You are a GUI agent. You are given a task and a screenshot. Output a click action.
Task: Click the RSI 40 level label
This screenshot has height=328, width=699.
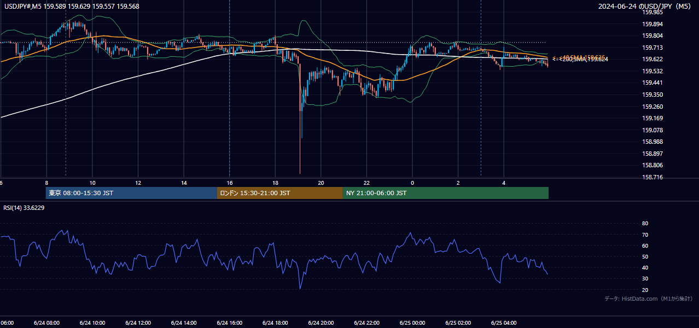[x=645, y=267]
